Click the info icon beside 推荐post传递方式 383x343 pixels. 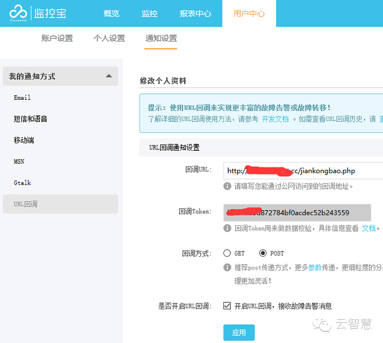pos(227,267)
